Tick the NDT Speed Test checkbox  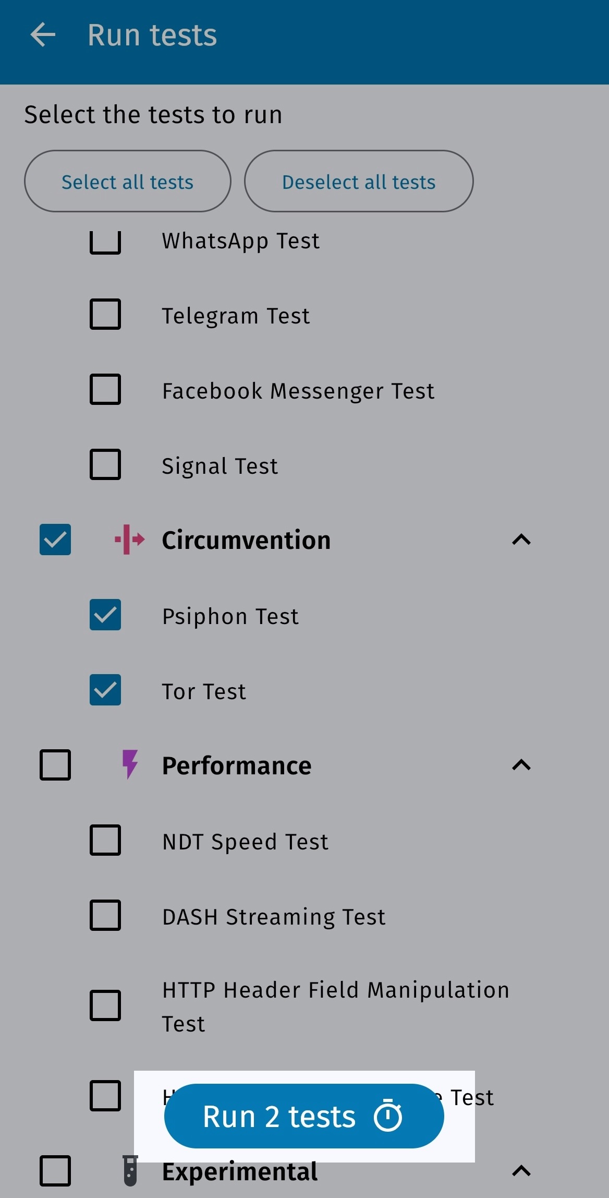(x=105, y=840)
